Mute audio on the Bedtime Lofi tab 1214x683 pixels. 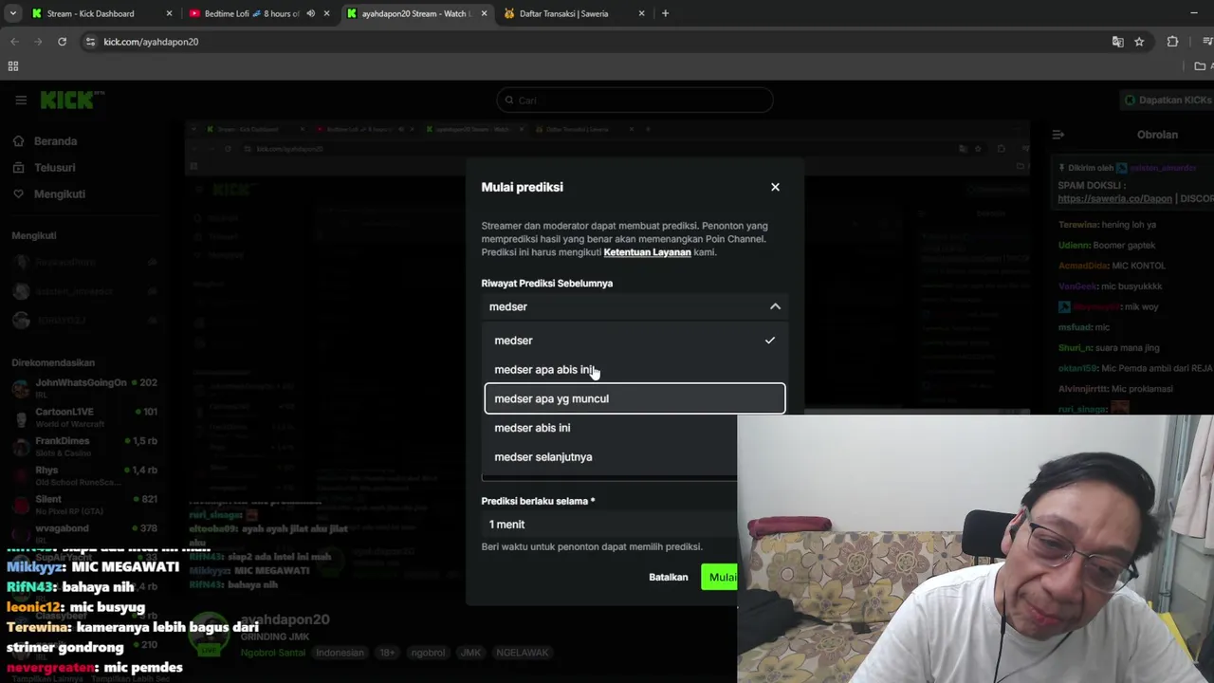[310, 13]
